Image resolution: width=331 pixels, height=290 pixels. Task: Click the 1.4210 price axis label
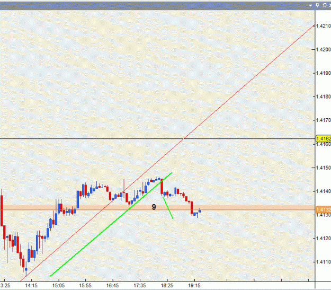[324, 26]
